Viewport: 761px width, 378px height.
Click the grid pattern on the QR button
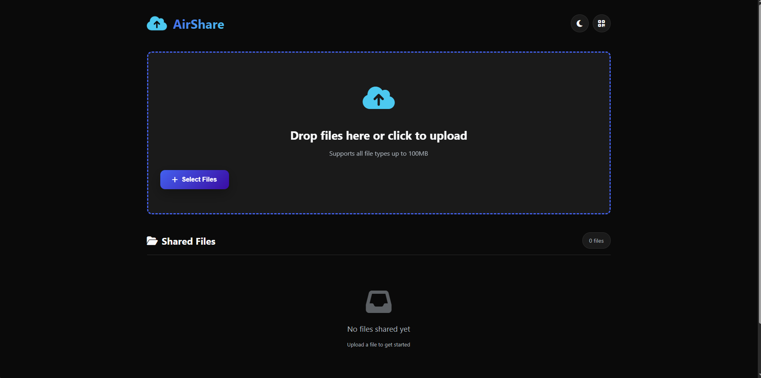click(x=601, y=23)
